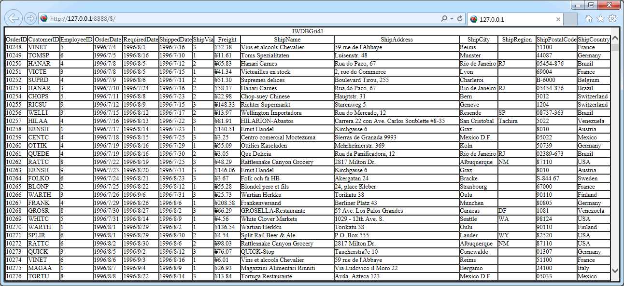Click the IWDBGrid1 grid caption
This screenshot has width=624, height=286.
click(x=308, y=31)
